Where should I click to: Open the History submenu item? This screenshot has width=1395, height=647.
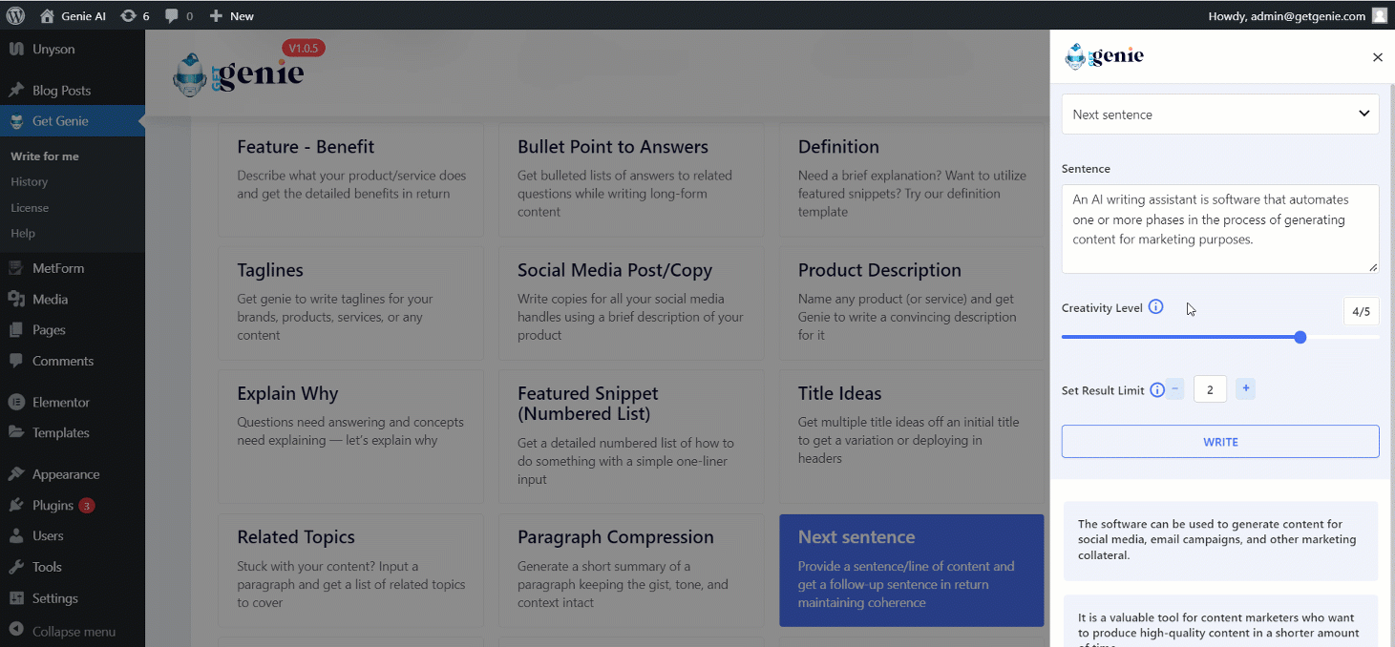tap(30, 181)
